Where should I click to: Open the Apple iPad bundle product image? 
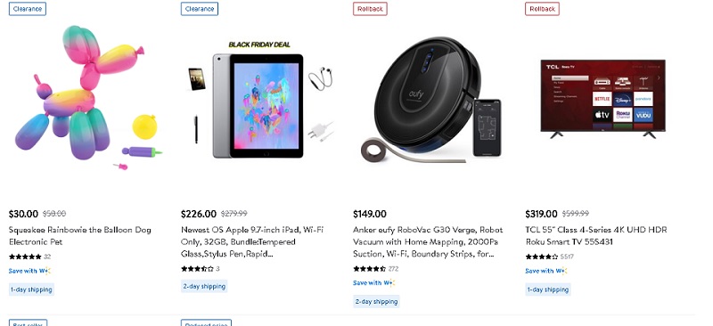pyautogui.click(x=260, y=99)
